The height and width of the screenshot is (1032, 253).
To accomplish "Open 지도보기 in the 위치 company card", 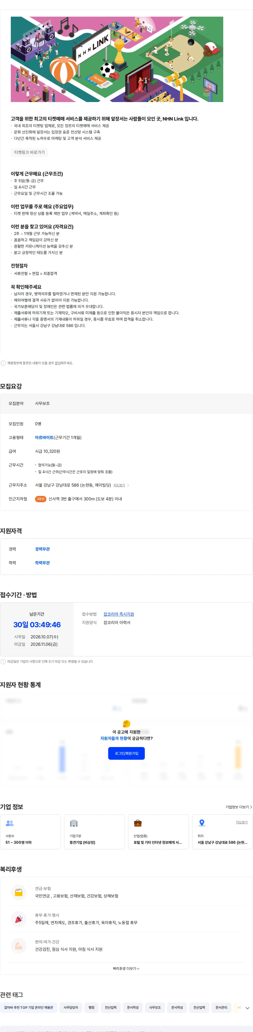I will 241,822.
